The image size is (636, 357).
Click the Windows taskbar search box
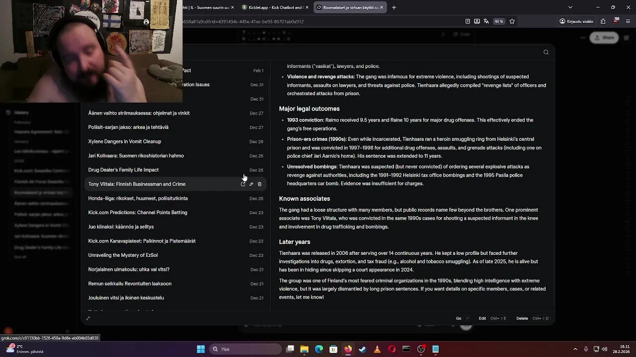coord(246,349)
